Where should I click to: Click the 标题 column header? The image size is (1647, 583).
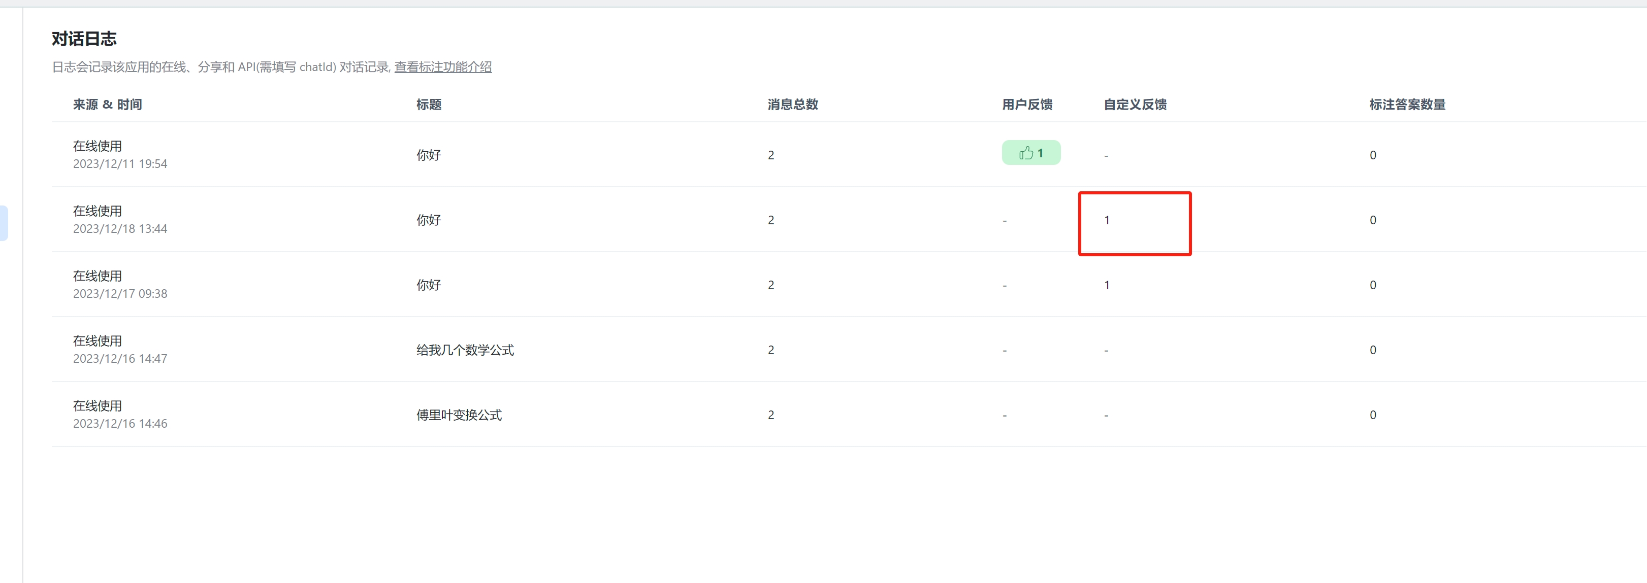coord(428,105)
